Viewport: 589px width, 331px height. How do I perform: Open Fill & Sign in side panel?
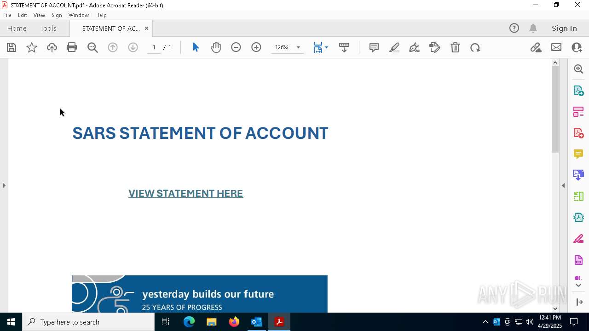pyautogui.click(x=578, y=239)
